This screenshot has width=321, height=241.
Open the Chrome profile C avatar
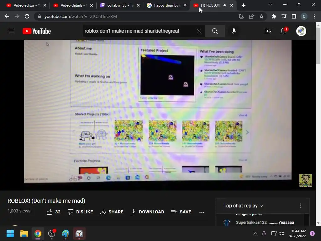coord(304,16)
